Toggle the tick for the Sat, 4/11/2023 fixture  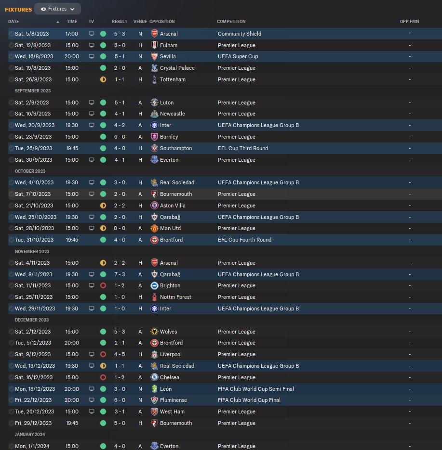point(11,263)
